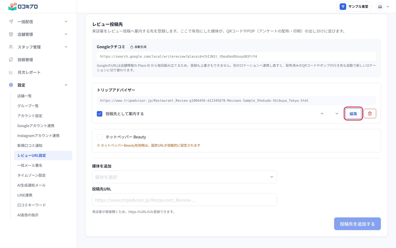Move トリップアドバイザー up with the up arrow
The width and height of the screenshot is (396, 248).
(322, 114)
